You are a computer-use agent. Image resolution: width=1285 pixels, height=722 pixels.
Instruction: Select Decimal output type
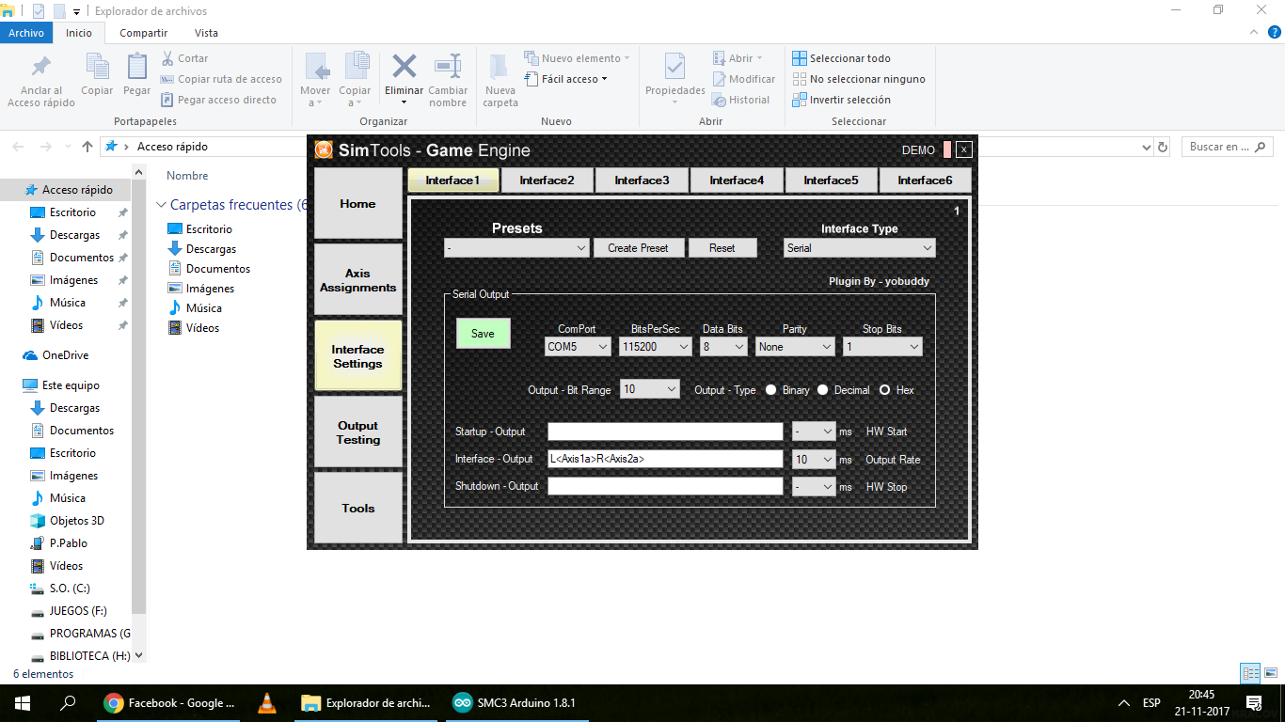(822, 389)
